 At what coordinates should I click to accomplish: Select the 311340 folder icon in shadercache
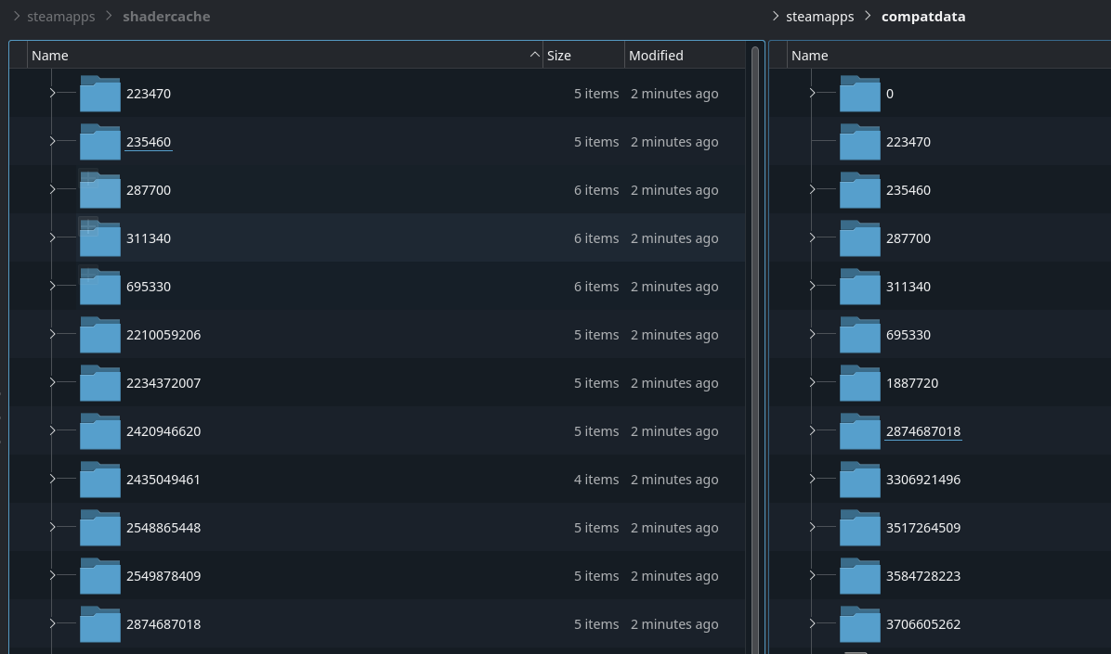pos(100,237)
